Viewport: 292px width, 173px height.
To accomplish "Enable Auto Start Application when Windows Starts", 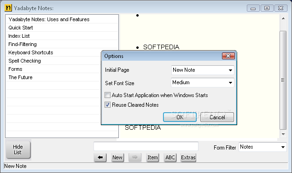I will (x=107, y=95).
